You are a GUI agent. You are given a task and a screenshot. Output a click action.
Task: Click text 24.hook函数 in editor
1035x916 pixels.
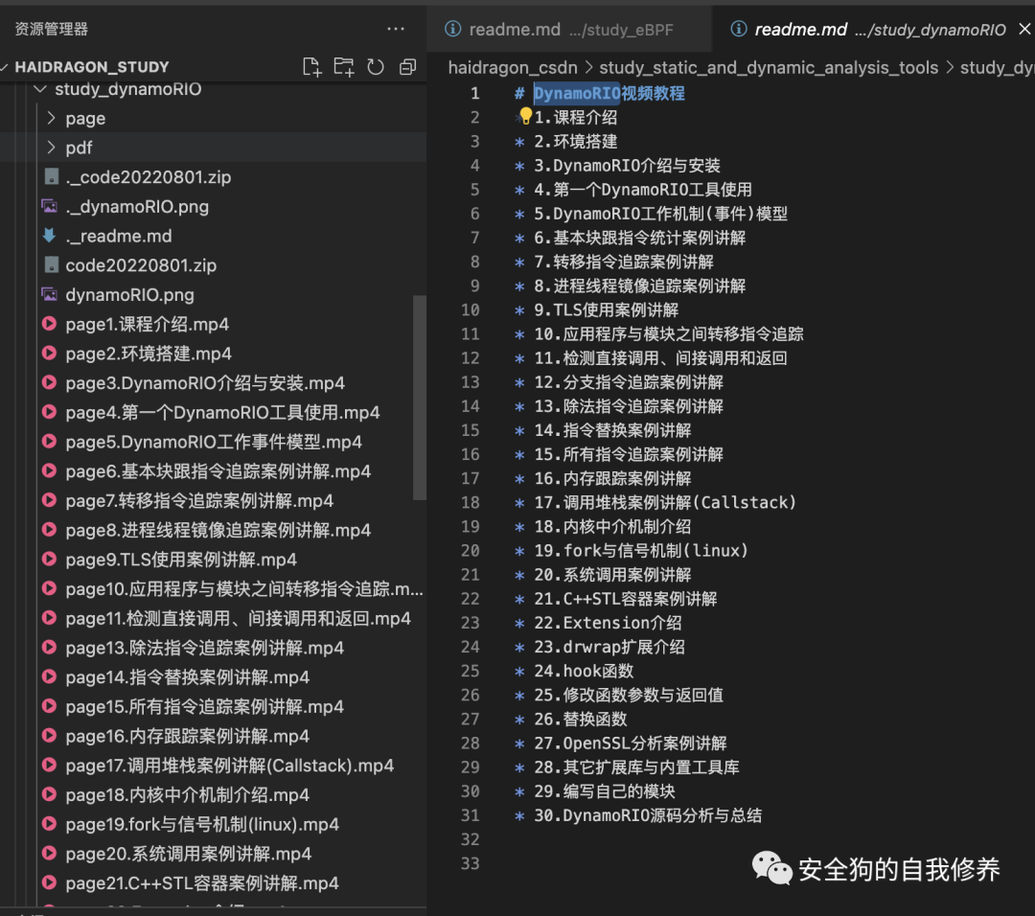[585, 671]
